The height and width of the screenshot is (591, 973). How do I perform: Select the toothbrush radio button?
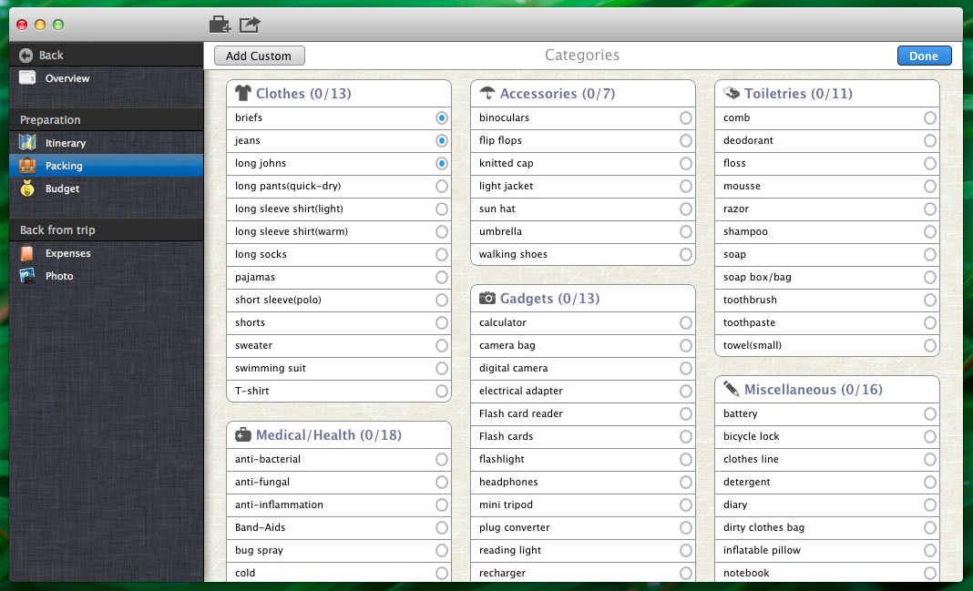click(929, 301)
